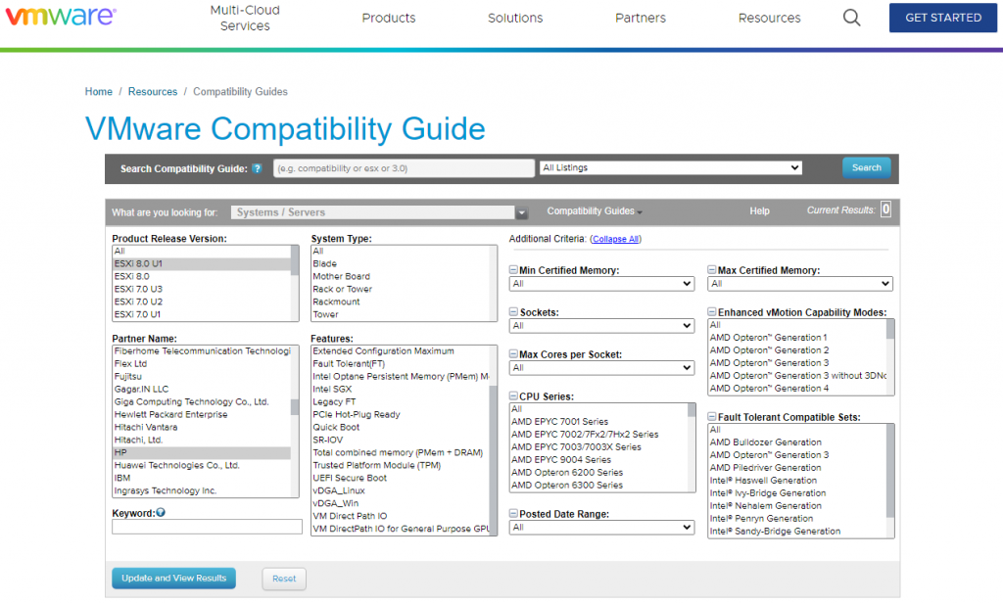
Task: Select AMD EPYC 9004 Series CPU
Action: coord(598,460)
